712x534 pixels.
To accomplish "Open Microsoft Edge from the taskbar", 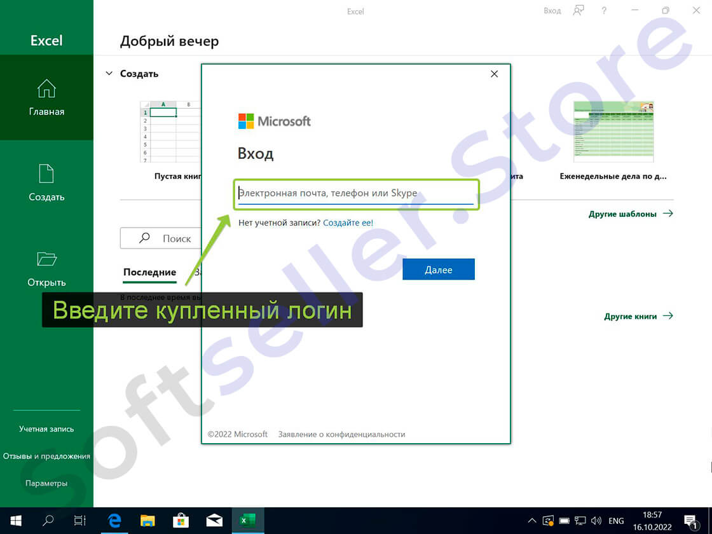I will click(115, 520).
